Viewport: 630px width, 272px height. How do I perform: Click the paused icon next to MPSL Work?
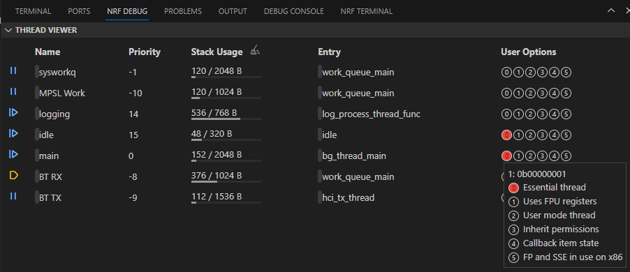pos(13,91)
